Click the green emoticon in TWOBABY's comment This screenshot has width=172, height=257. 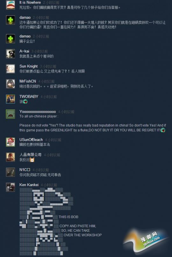coord(25,102)
